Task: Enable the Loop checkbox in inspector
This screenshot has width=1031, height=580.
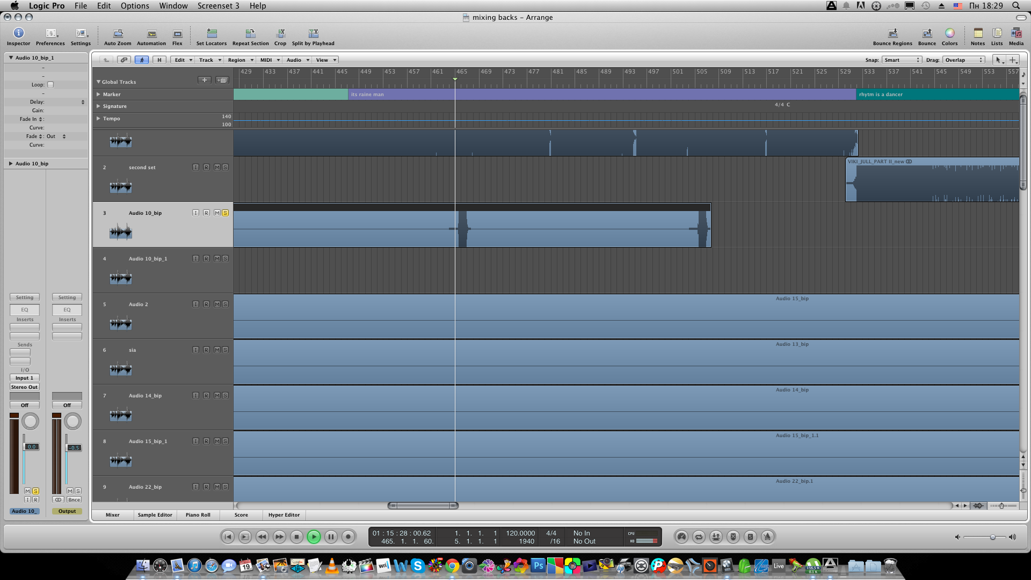Action: 50,85
